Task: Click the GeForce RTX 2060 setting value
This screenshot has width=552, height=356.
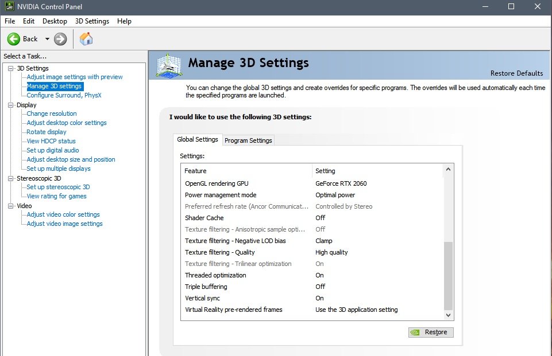Action: pyautogui.click(x=341, y=183)
